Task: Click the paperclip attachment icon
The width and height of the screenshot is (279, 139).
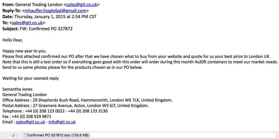Action: [14, 135]
